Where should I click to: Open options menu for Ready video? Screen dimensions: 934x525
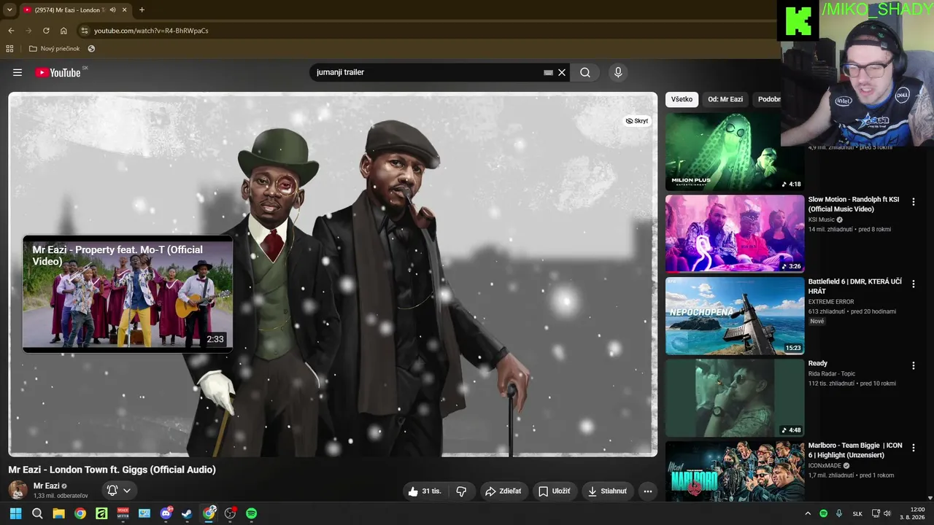tap(913, 365)
